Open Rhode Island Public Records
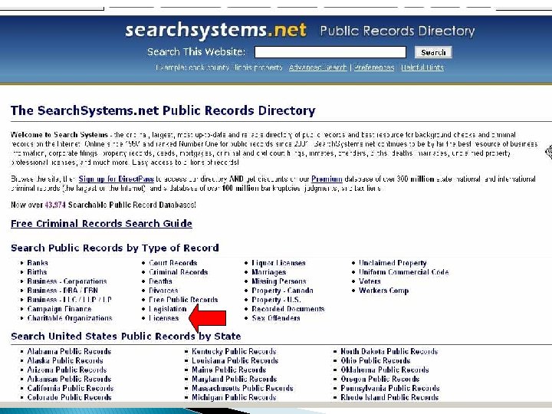The height and width of the screenshot is (414, 552). [389, 397]
